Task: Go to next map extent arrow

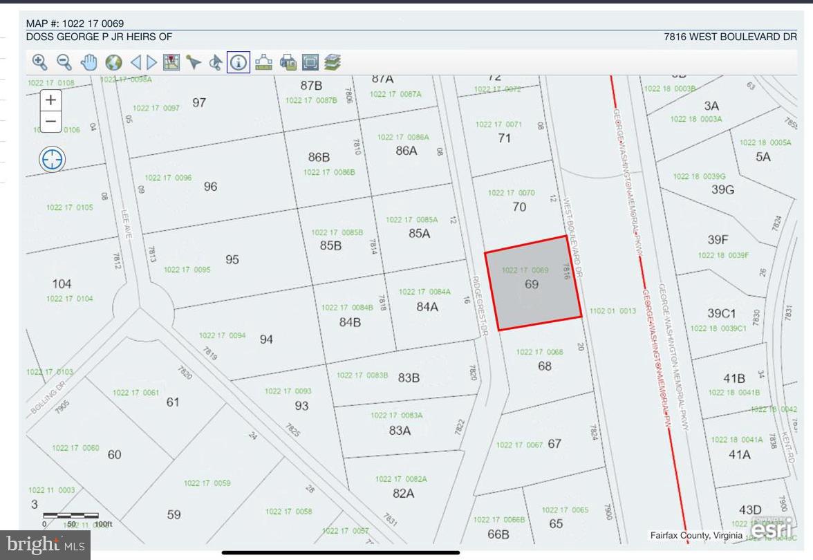Action: coord(152,63)
